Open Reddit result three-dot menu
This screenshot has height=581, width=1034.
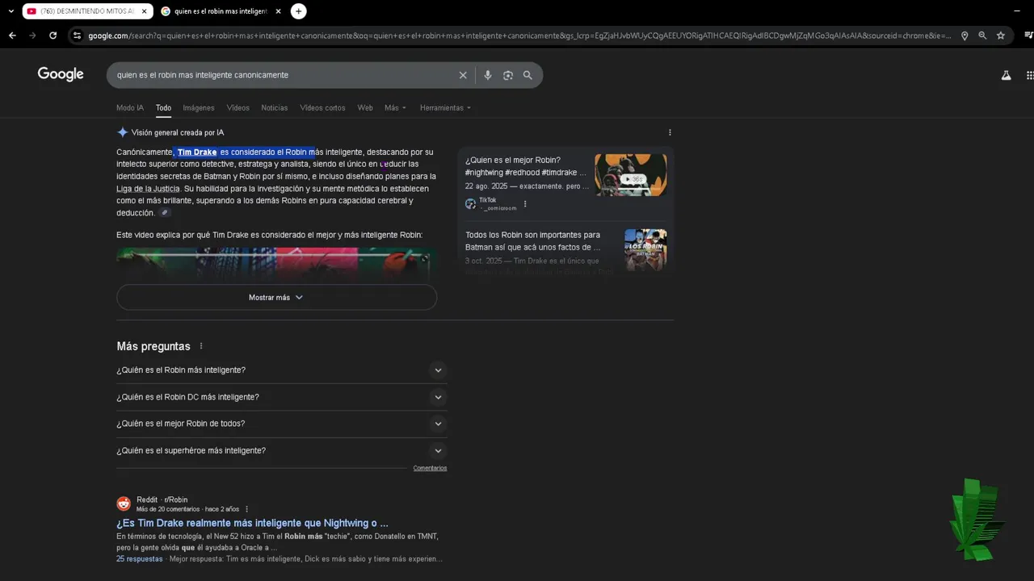click(x=247, y=509)
